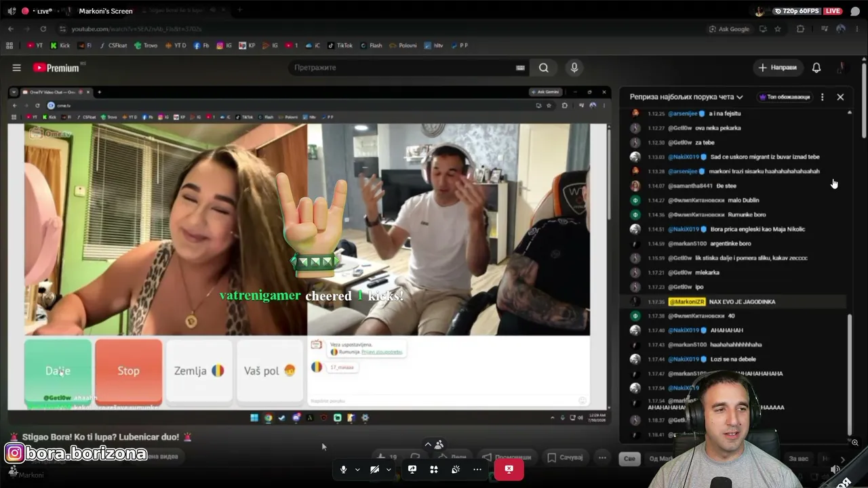Click the screen share icon in toolbar
The image size is (868, 488).
(412, 469)
